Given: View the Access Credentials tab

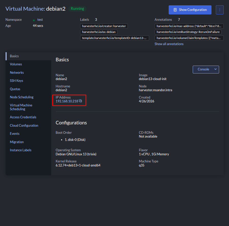Looking at the screenshot, I should tap(23, 117).
